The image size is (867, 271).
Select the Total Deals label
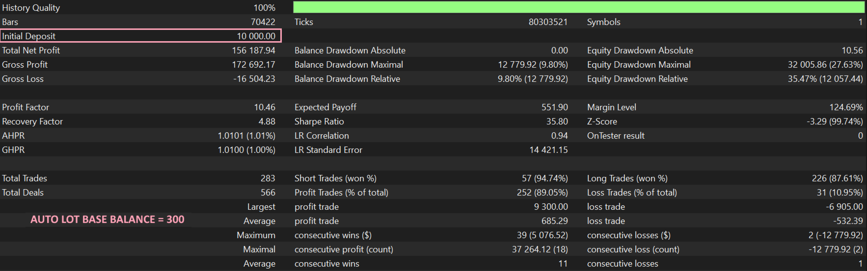pyautogui.click(x=23, y=193)
